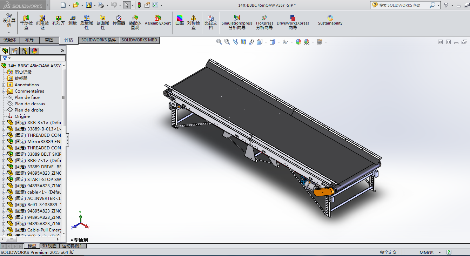This screenshot has width=470, height=256.
Task: Open 质量属性 mass properties
Action: pos(87,21)
